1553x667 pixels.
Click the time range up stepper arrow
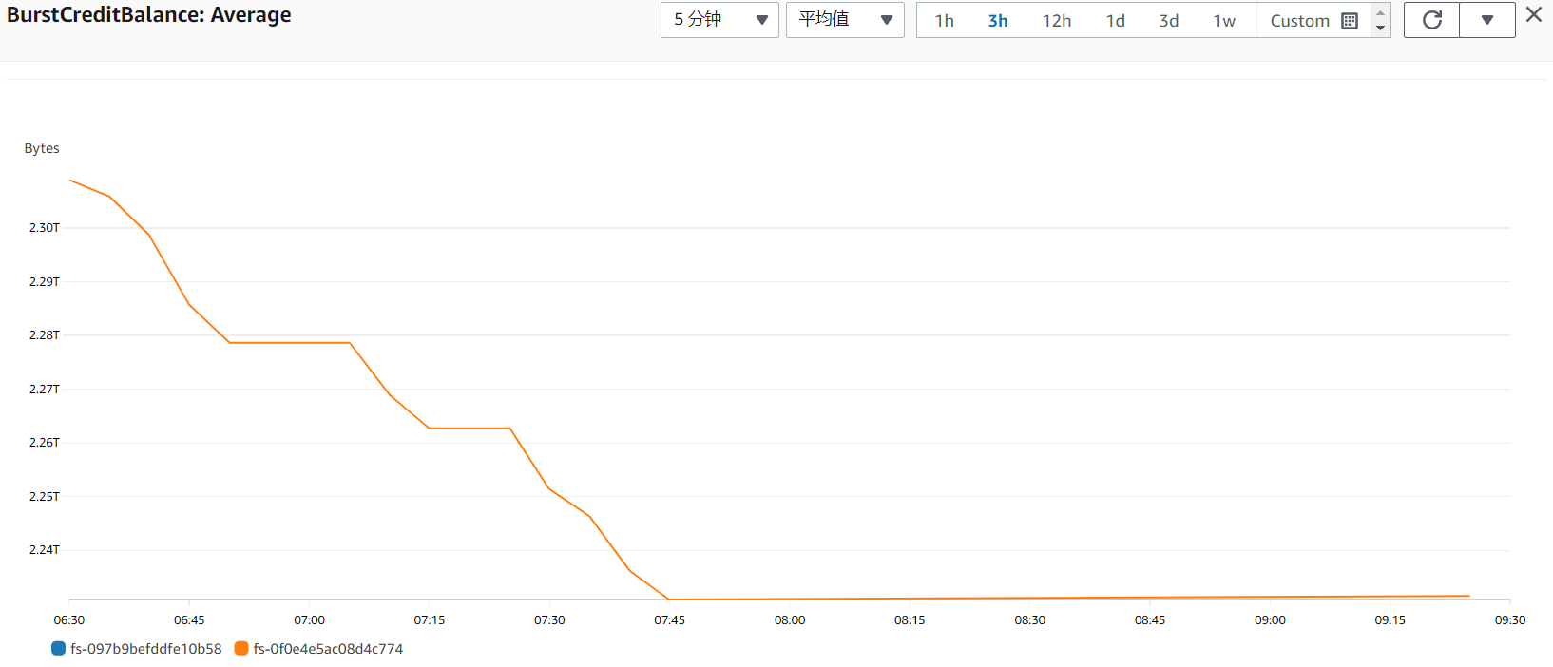(1381, 12)
